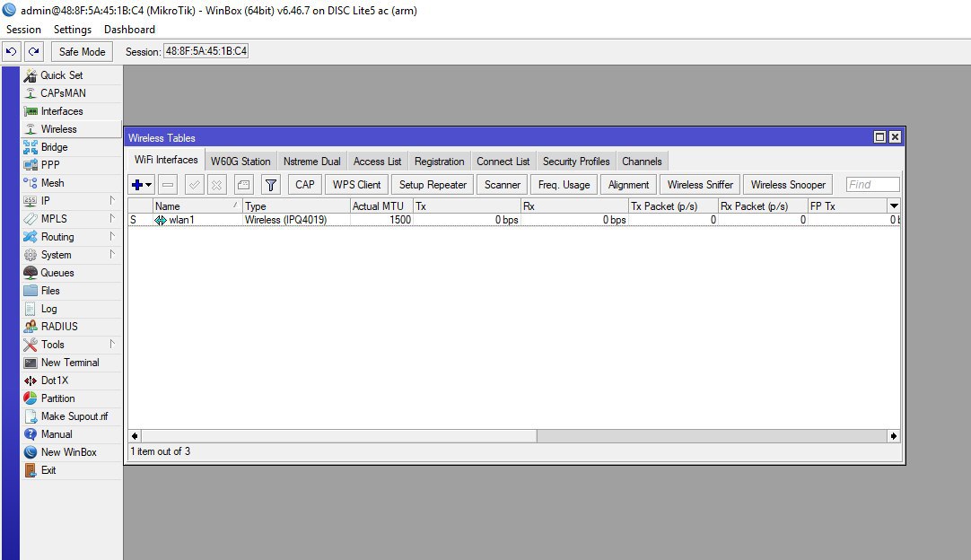Switch to Nstreme Dual tab
Viewport: 971px width, 560px height.
312,161
